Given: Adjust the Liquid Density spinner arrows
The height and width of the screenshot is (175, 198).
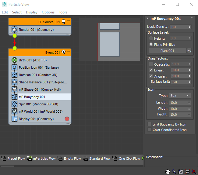Looking at the screenshot, I should (x=189, y=27).
